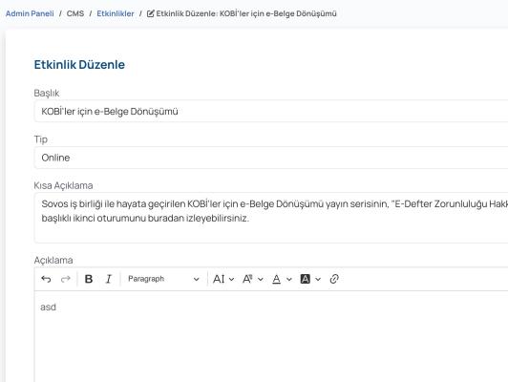
Task: Open the font size icon menu
Action: [219, 279]
